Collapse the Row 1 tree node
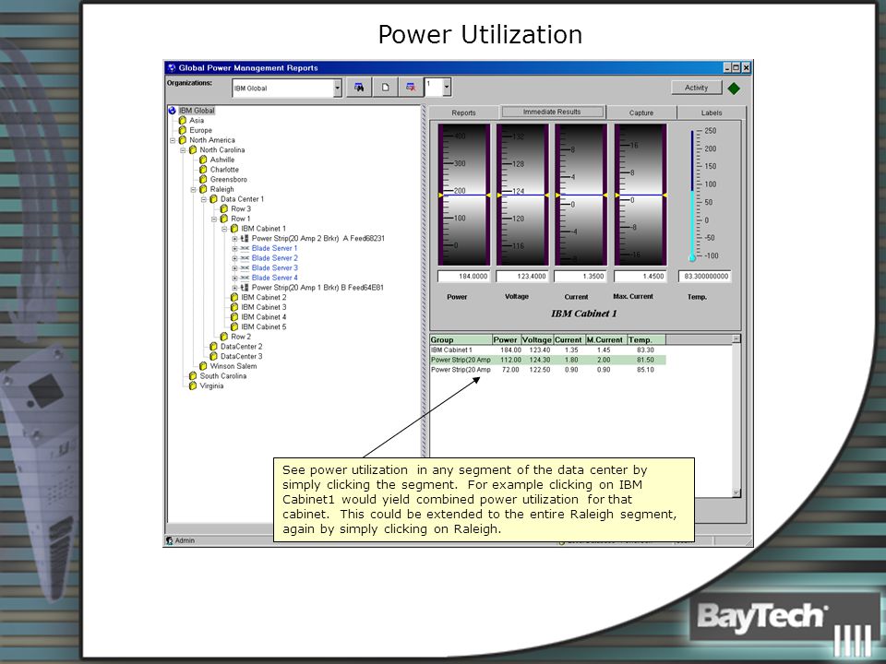 pos(214,219)
